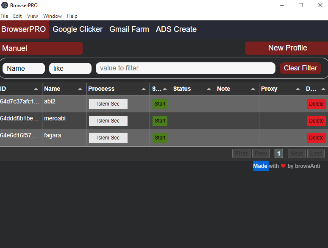
Task: Sort the S... column using its arrow
Action: (165, 89)
